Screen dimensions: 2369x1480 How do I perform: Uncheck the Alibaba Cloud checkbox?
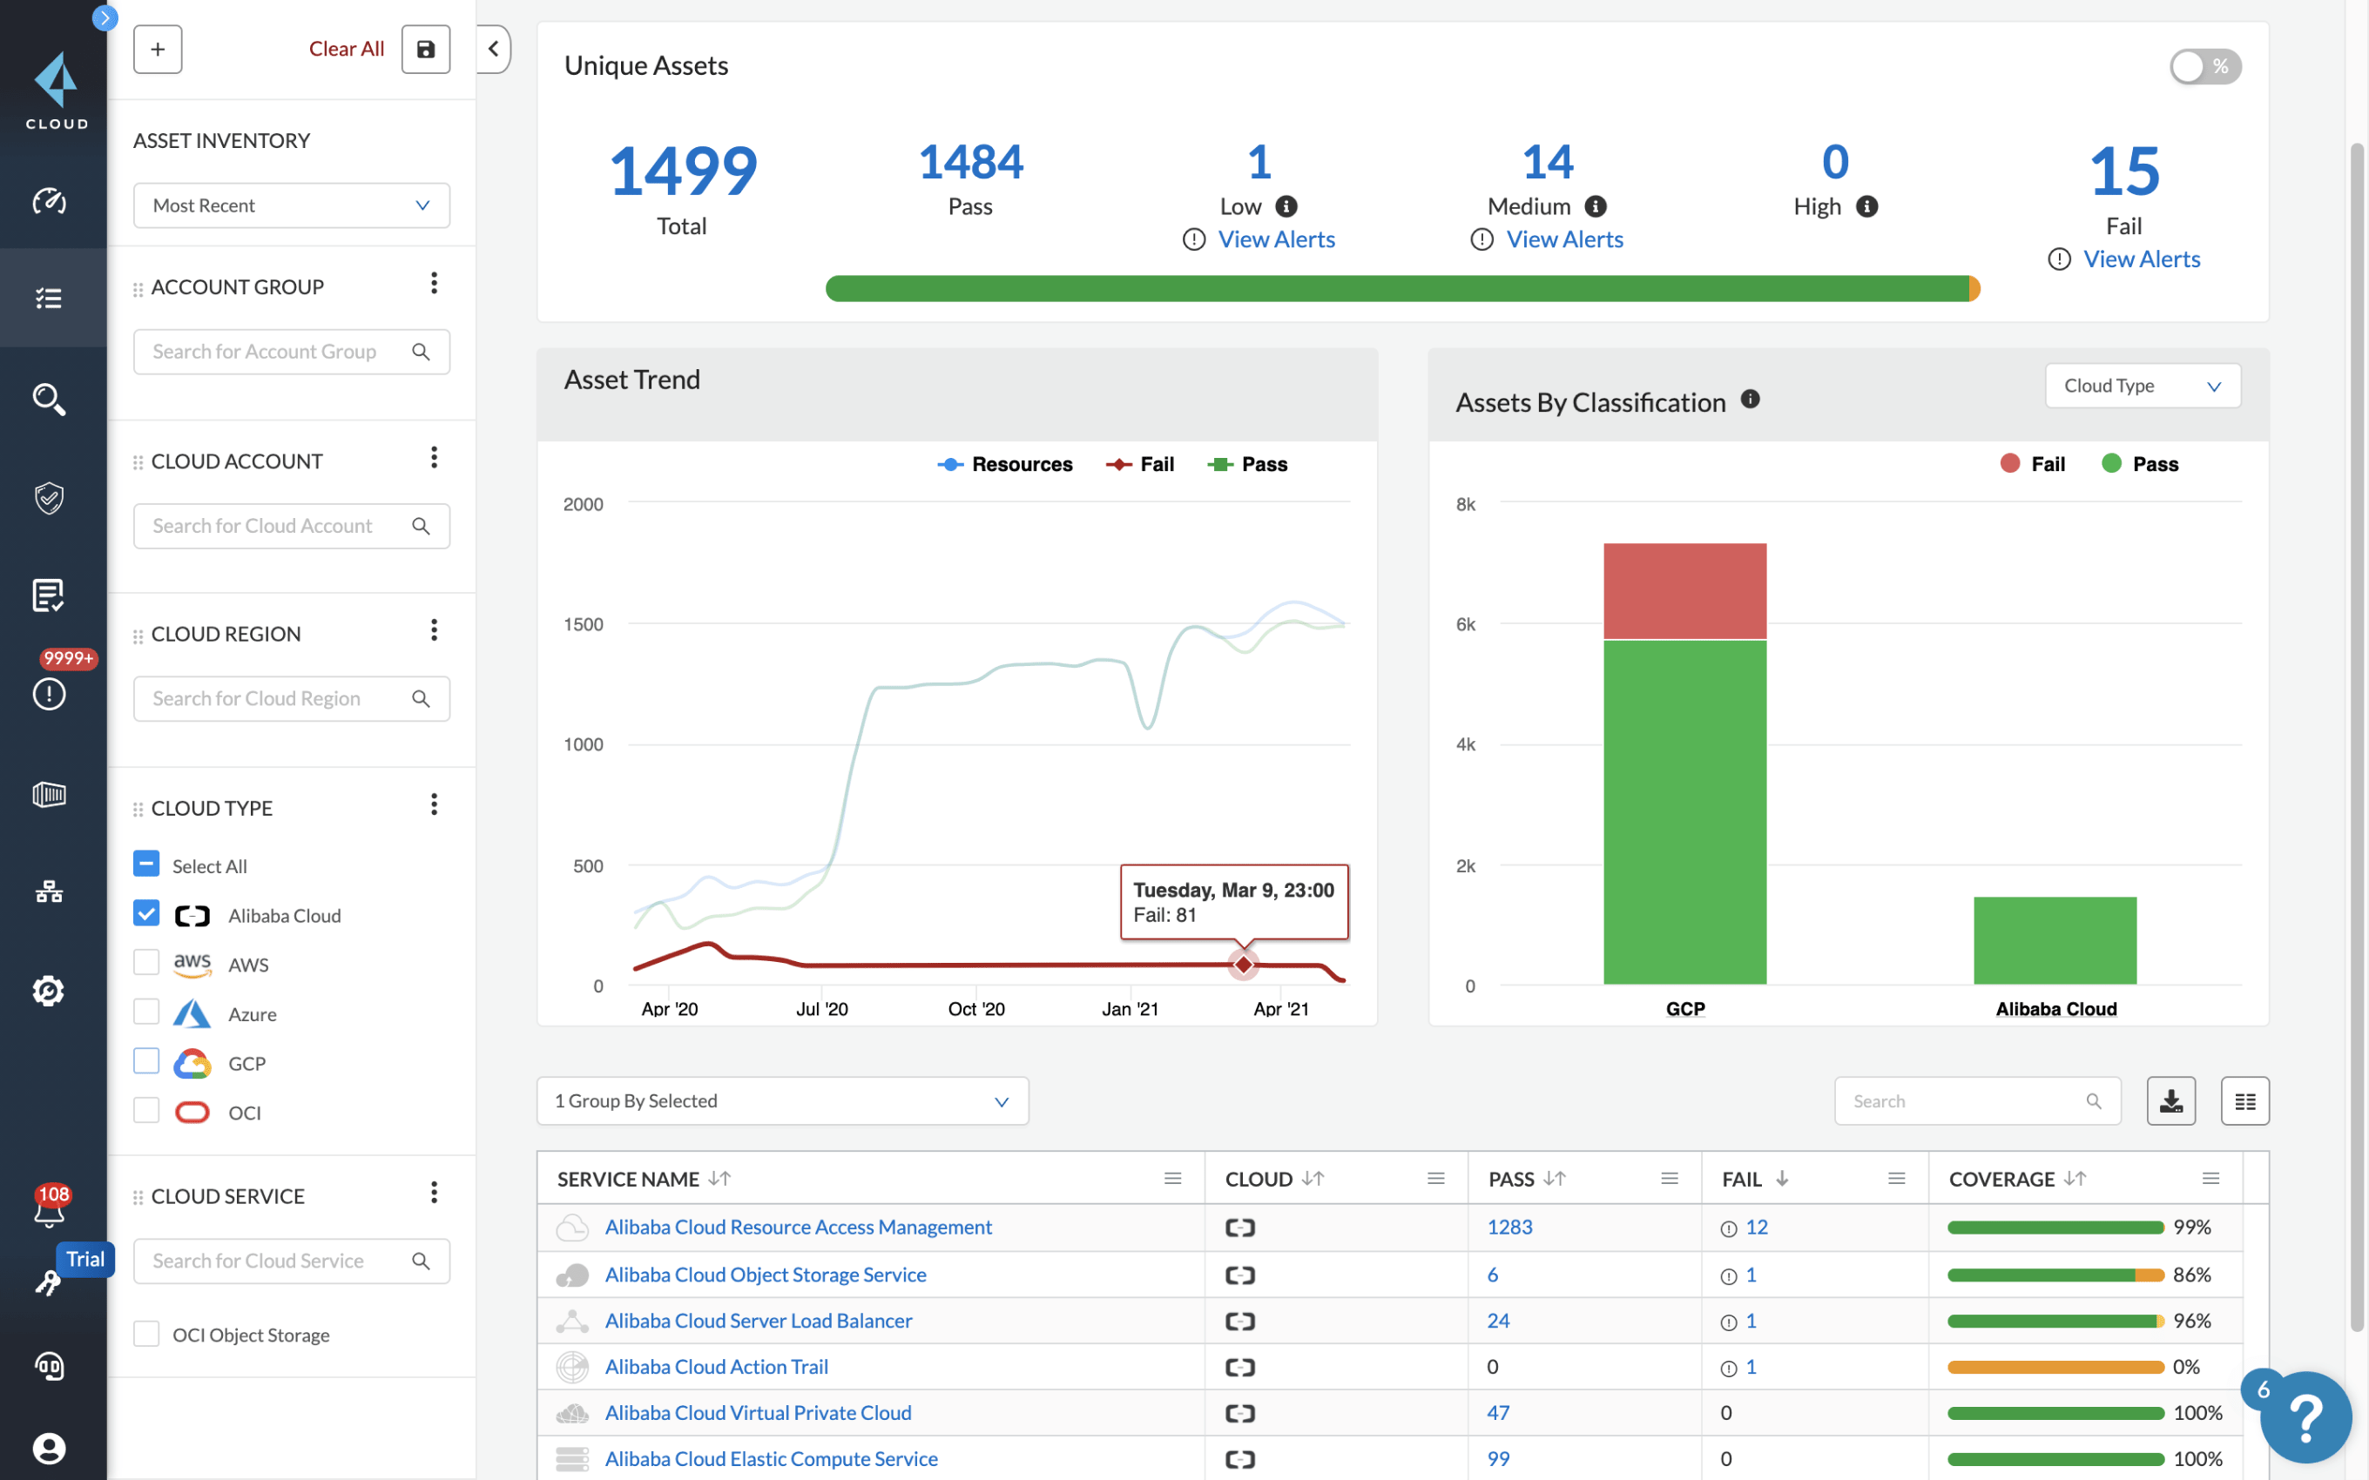[145, 914]
